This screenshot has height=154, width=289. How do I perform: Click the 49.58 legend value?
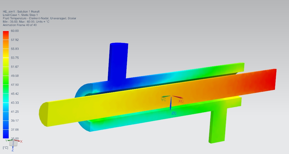pos(15,76)
